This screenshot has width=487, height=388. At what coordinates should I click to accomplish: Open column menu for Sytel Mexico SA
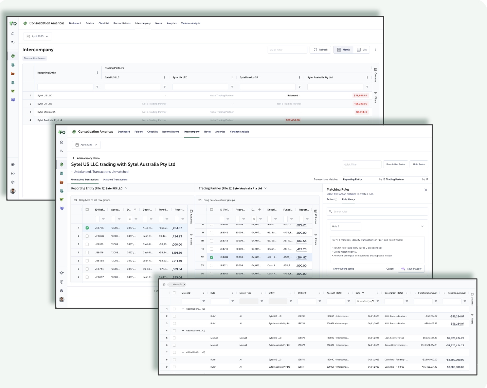(x=300, y=77)
